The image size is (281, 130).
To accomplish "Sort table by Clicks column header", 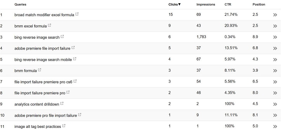I will coord(175,5).
